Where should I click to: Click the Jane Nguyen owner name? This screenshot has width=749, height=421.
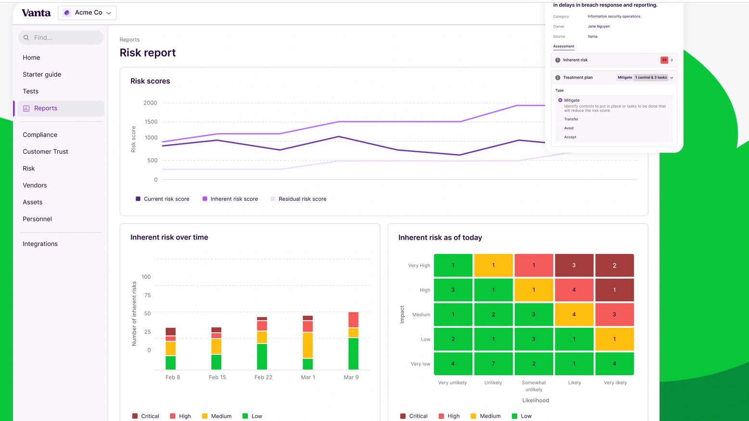tap(598, 26)
